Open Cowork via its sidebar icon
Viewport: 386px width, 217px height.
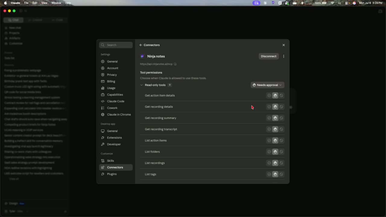point(103,108)
